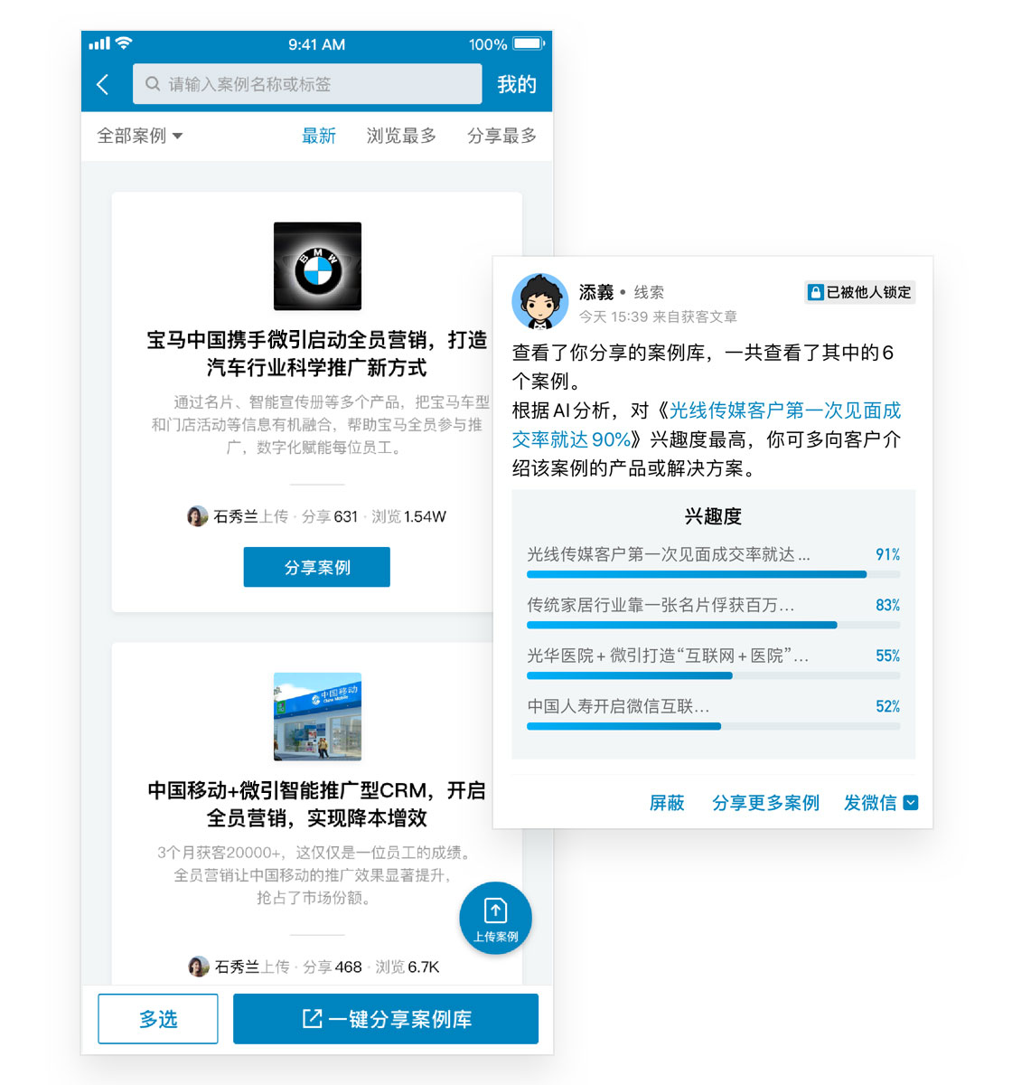Click the 分享更多案例 link
Viewport: 1012px width, 1085px height.
[x=765, y=803]
